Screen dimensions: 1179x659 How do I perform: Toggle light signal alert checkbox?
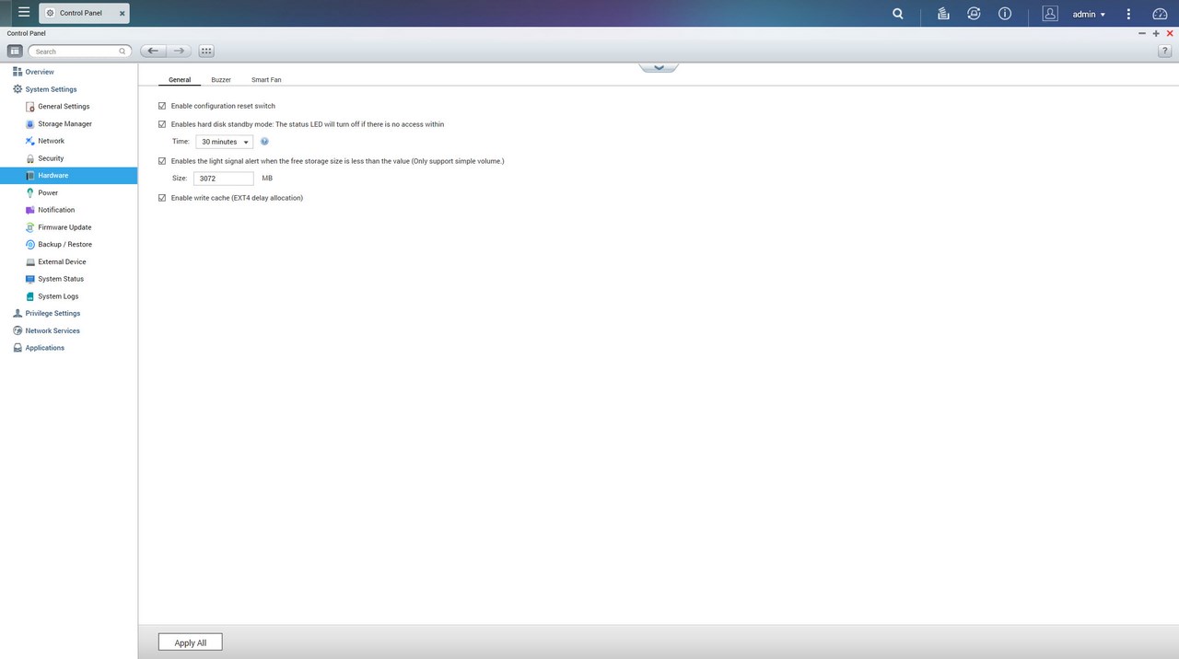click(162, 161)
